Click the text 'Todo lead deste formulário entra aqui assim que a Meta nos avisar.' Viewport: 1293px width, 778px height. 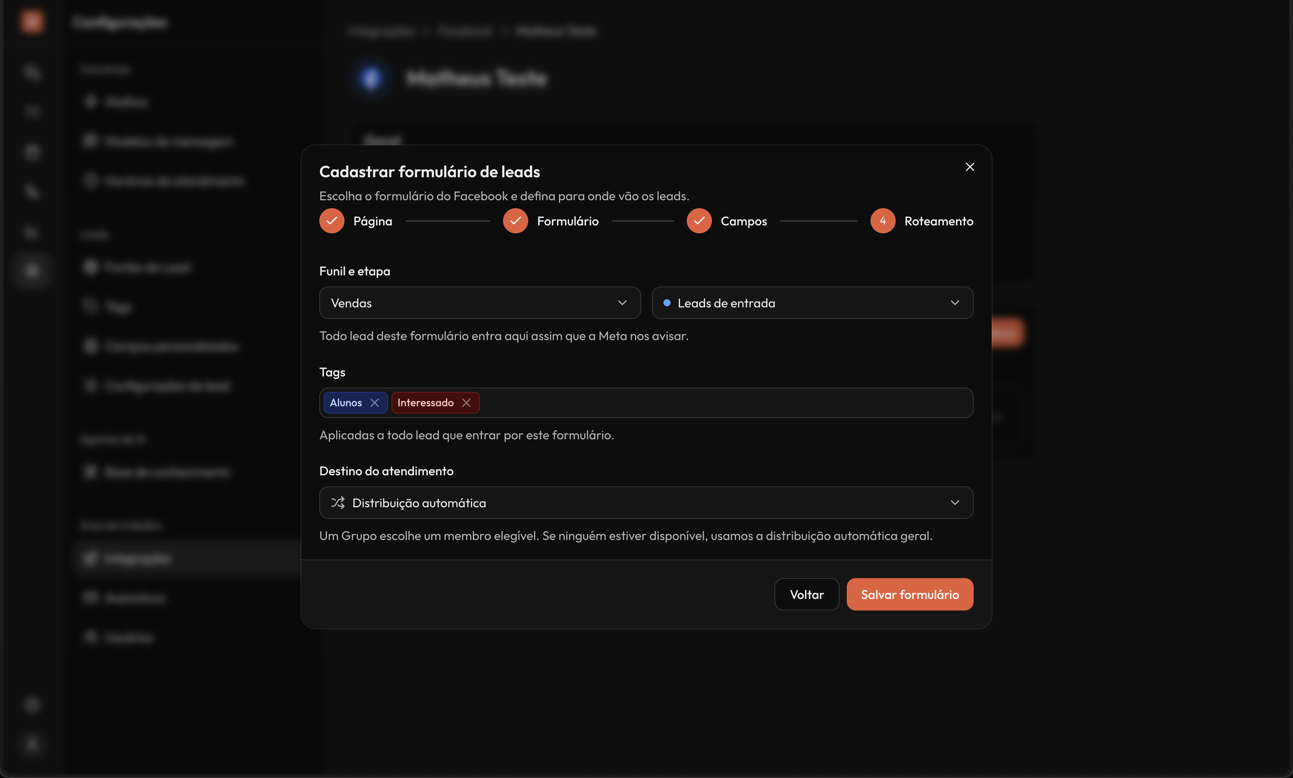504,336
